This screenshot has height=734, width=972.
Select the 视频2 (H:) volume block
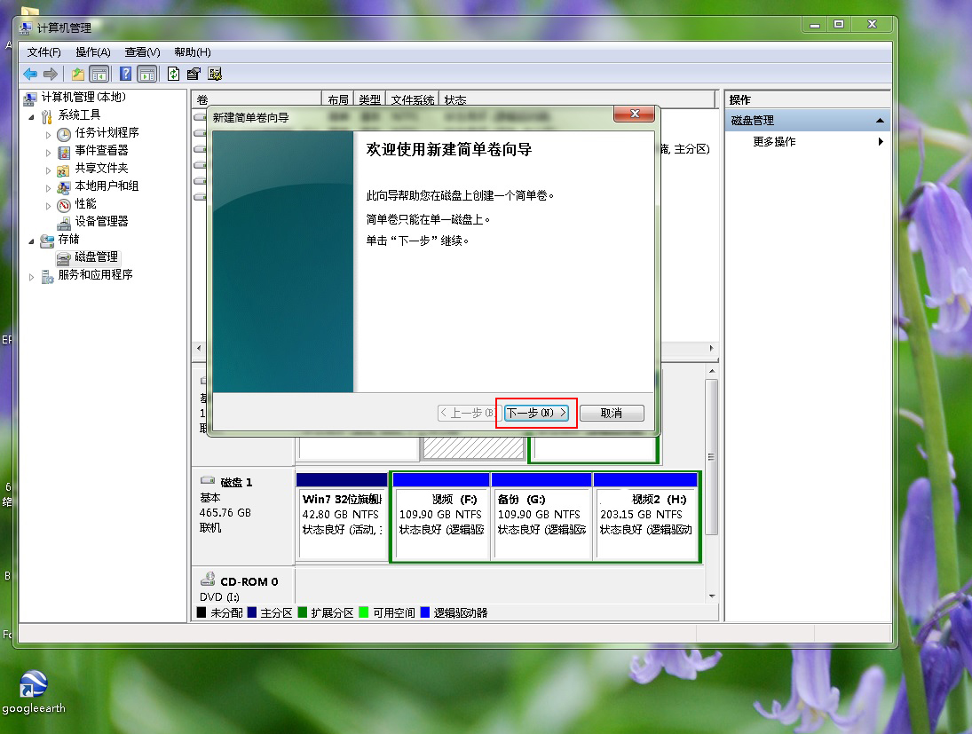[646, 515]
